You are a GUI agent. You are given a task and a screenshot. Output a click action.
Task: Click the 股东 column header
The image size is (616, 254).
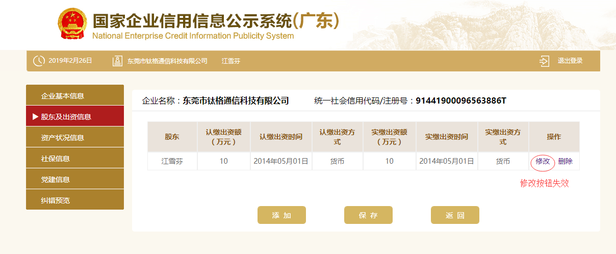pos(172,137)
